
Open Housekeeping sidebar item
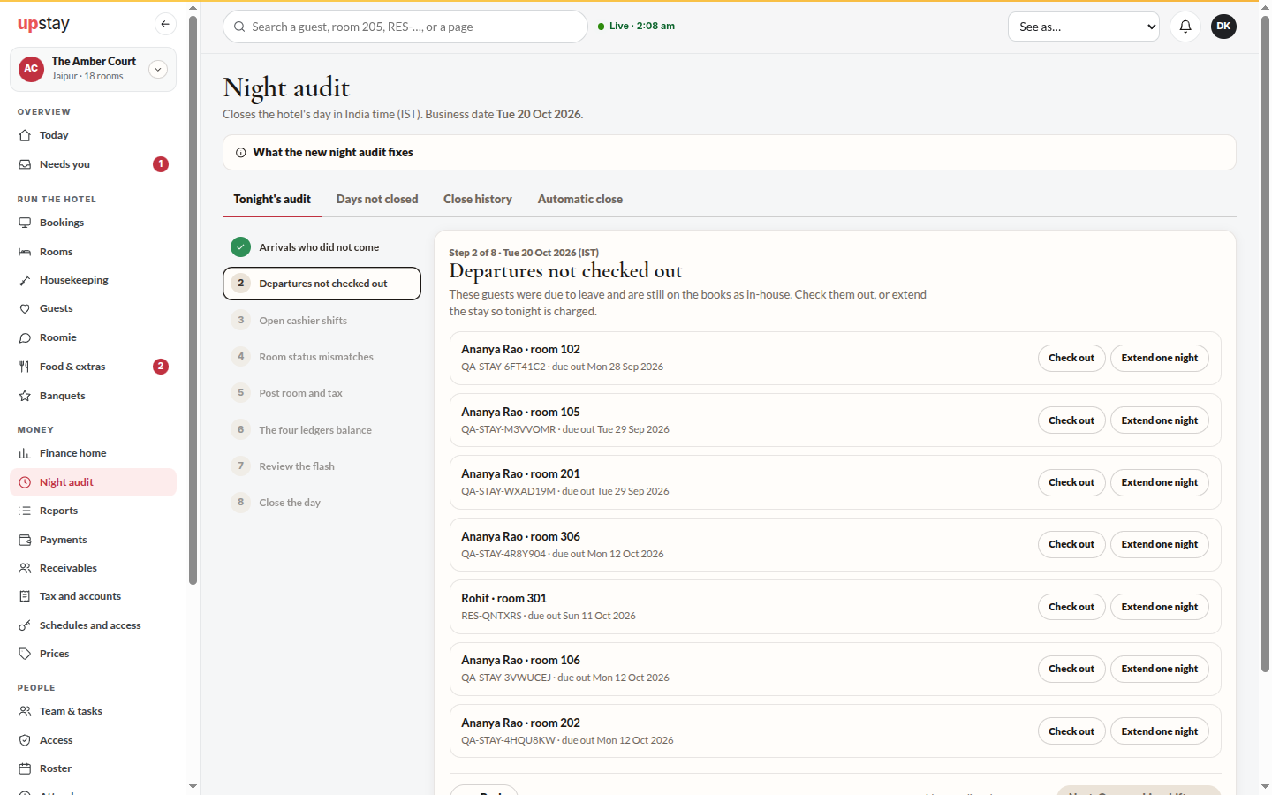93,280
